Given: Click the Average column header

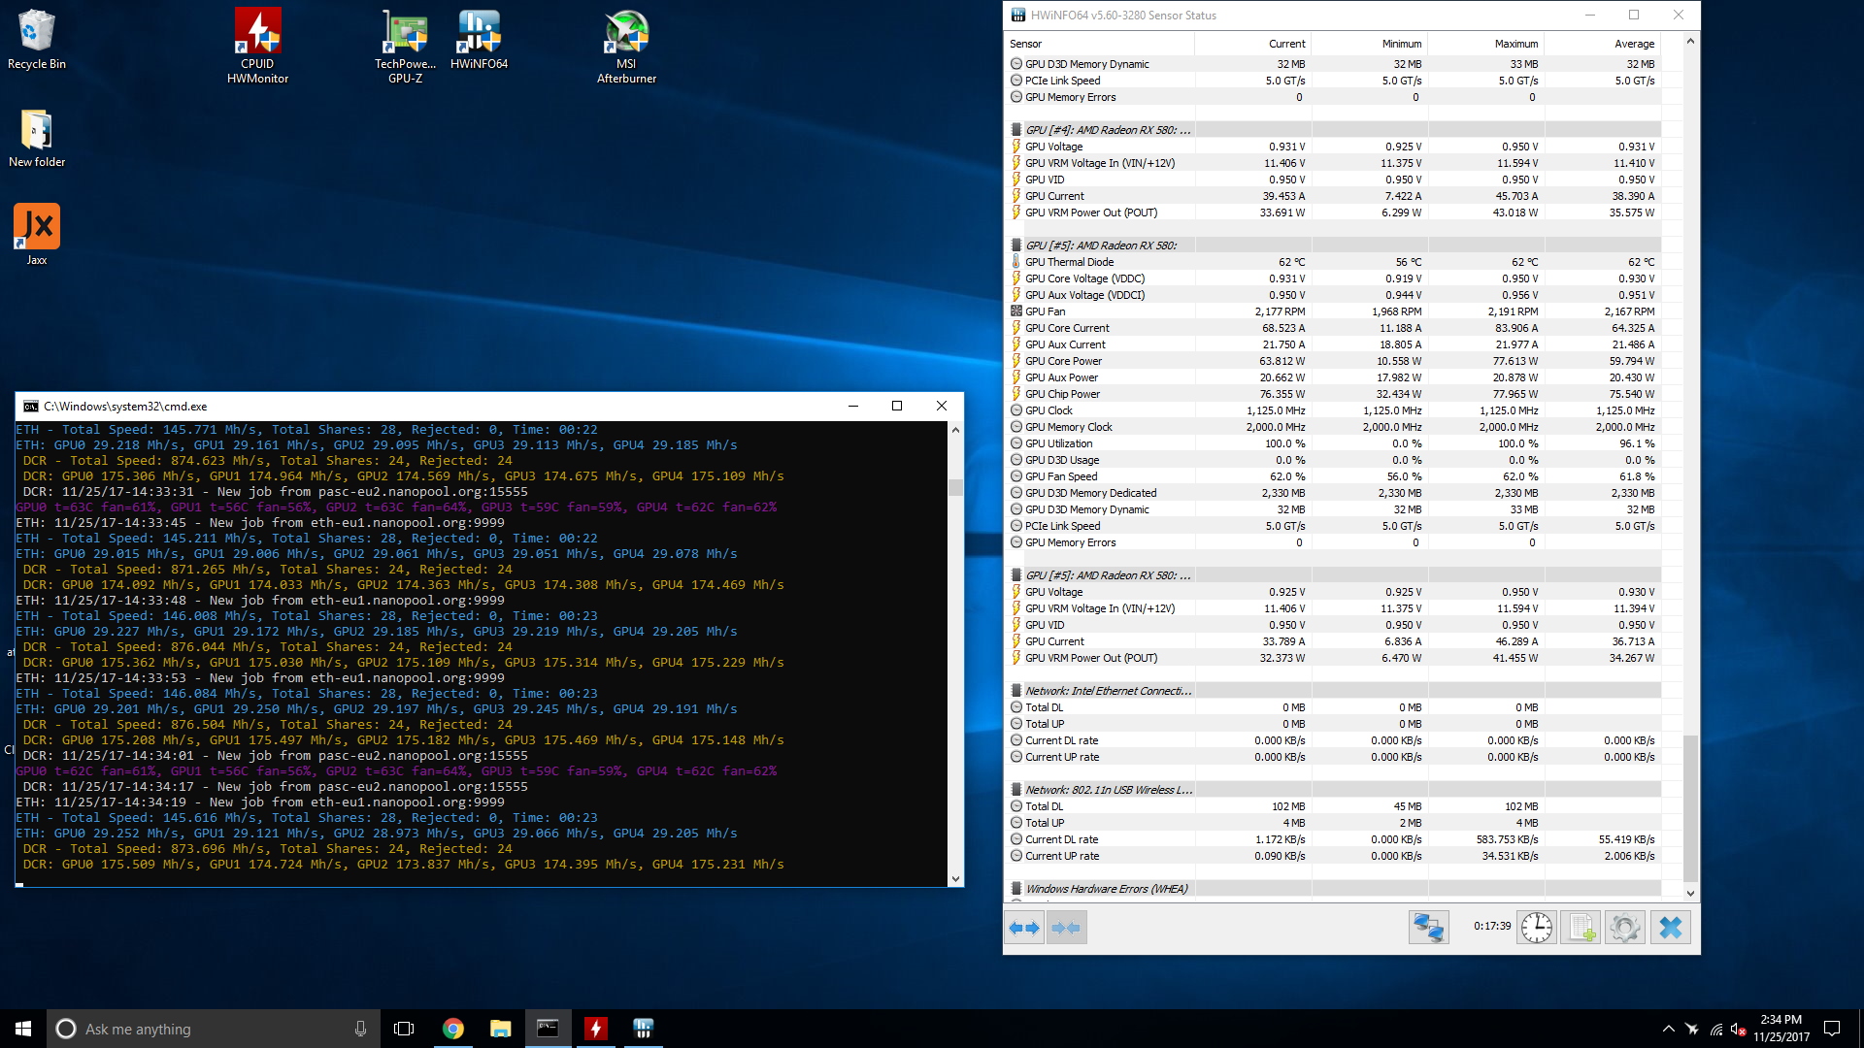Looking at the screenshot, I should point(1602,44).
